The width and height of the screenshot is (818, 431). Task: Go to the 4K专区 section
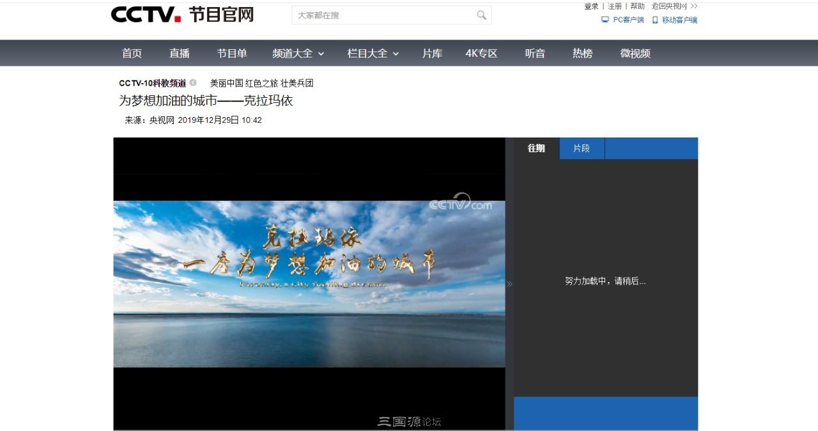tap(481, 54)
